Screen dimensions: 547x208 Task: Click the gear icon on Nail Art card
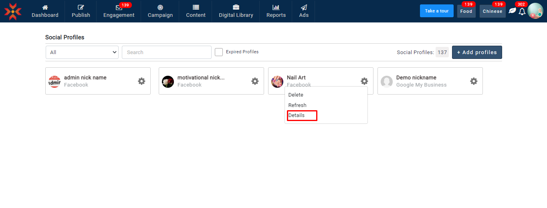364,81
